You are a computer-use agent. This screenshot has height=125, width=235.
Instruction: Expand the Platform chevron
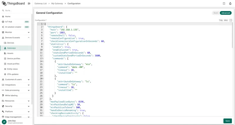[28, 112]
